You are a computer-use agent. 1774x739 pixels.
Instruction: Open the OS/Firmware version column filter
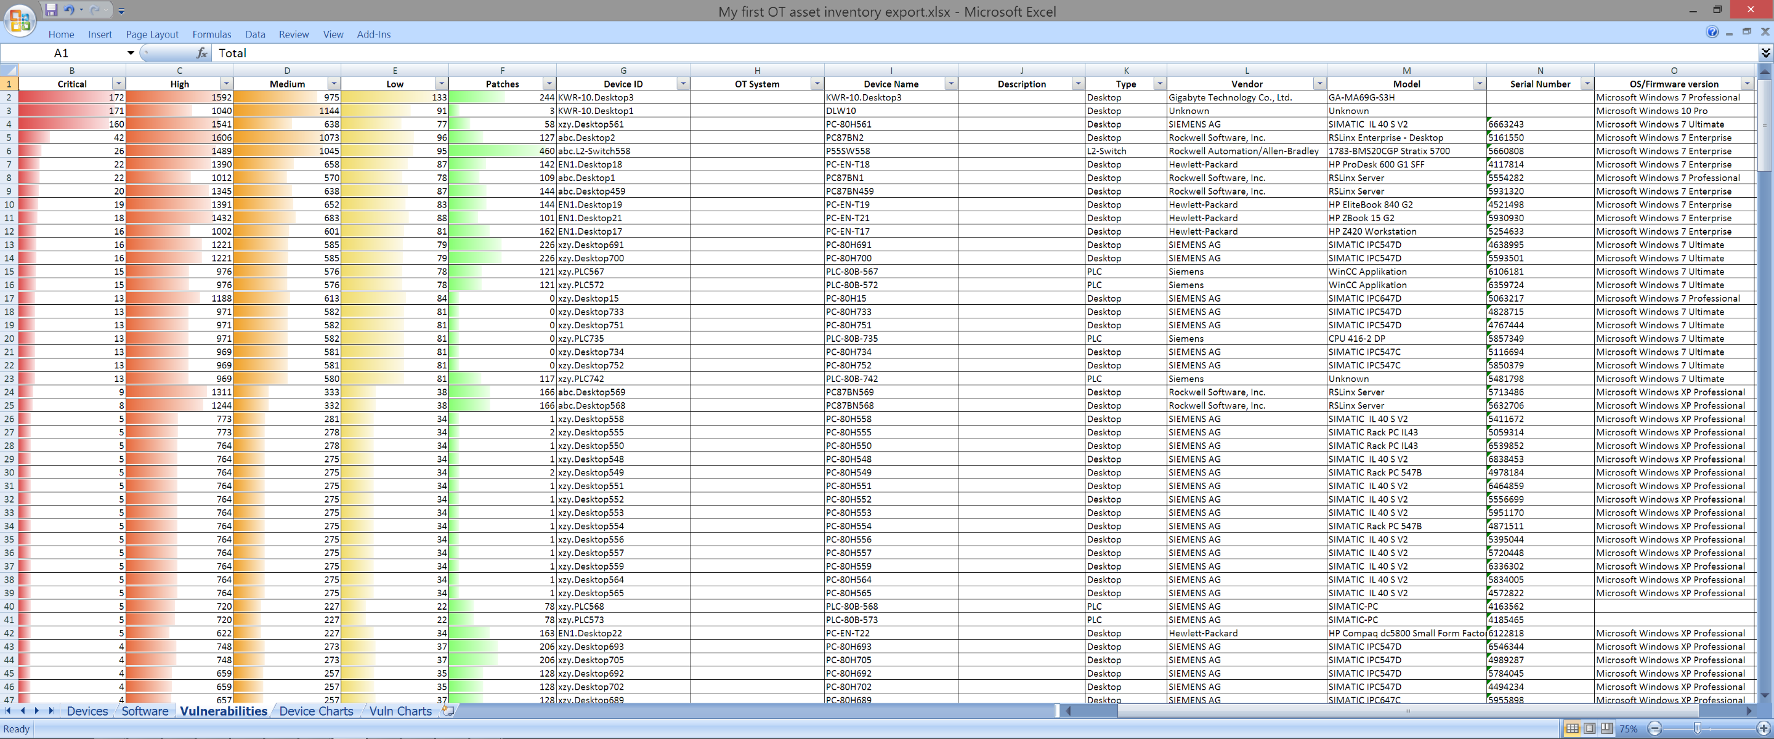[1747, 84]
